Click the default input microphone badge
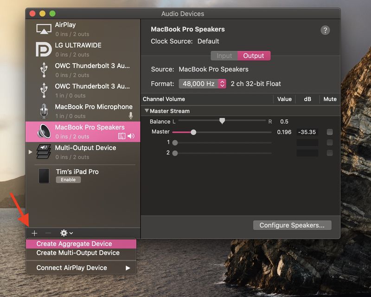 [x=131, y=116]
